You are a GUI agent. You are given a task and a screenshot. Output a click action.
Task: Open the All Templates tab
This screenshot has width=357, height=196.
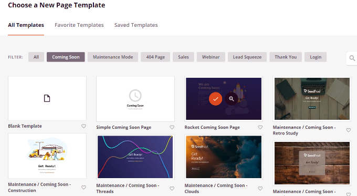26,25
